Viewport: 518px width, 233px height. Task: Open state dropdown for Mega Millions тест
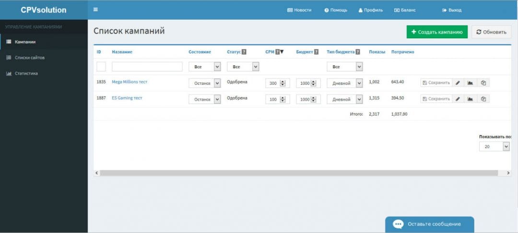pyautogui.click(x=204, y=83)
